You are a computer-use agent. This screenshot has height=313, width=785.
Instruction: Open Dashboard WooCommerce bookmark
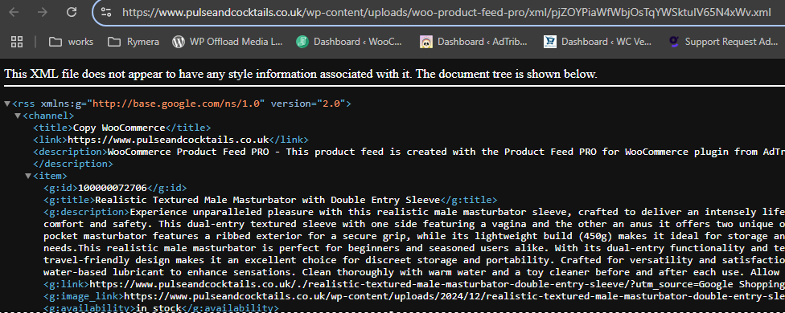[349, 42]
